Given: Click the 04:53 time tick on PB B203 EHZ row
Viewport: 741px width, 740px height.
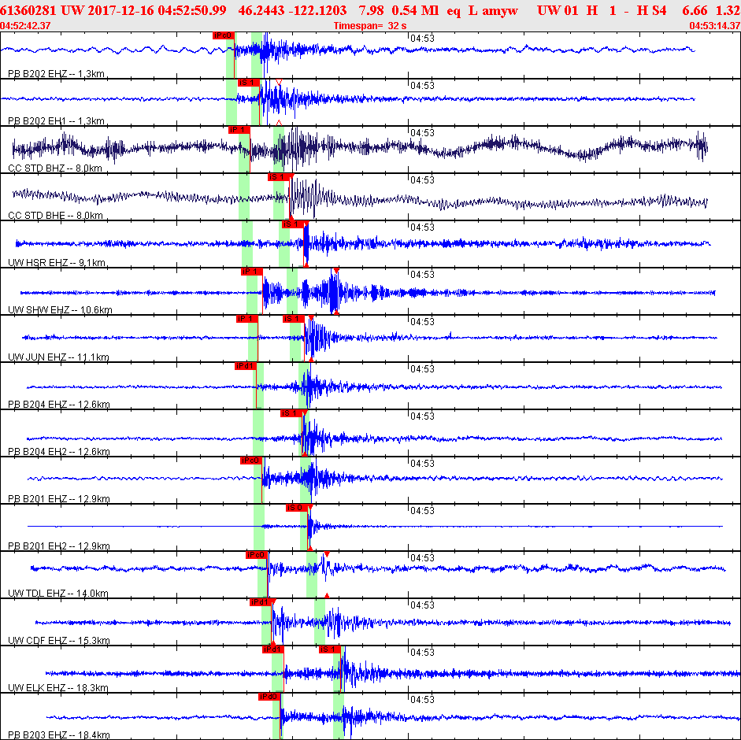Looking at the screenshot, I should (x=422, y=700).
